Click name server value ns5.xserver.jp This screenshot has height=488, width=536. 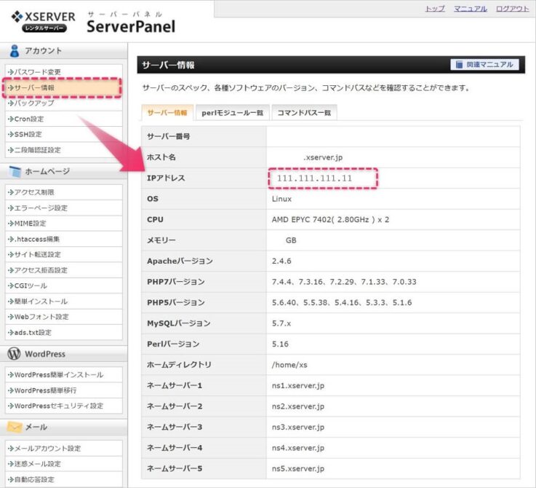298,468
